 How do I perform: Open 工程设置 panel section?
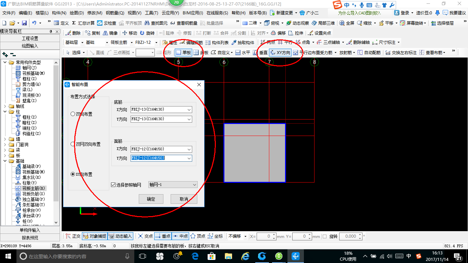tap(30, 38)
